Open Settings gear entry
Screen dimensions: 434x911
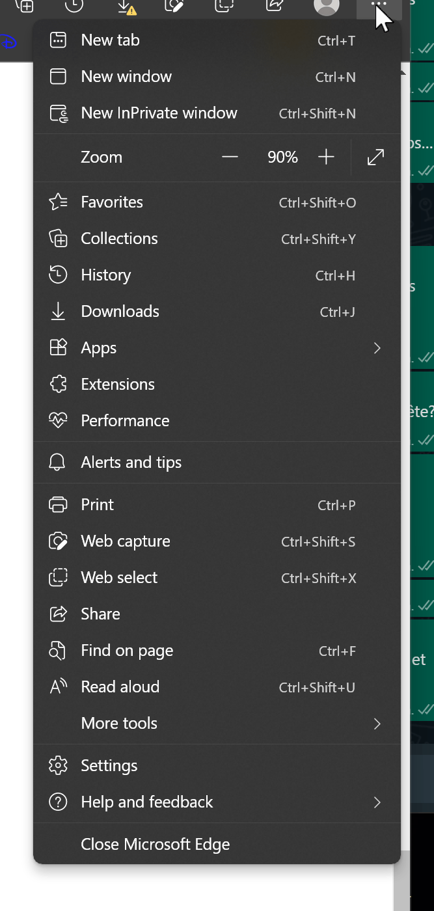(217, 766)
